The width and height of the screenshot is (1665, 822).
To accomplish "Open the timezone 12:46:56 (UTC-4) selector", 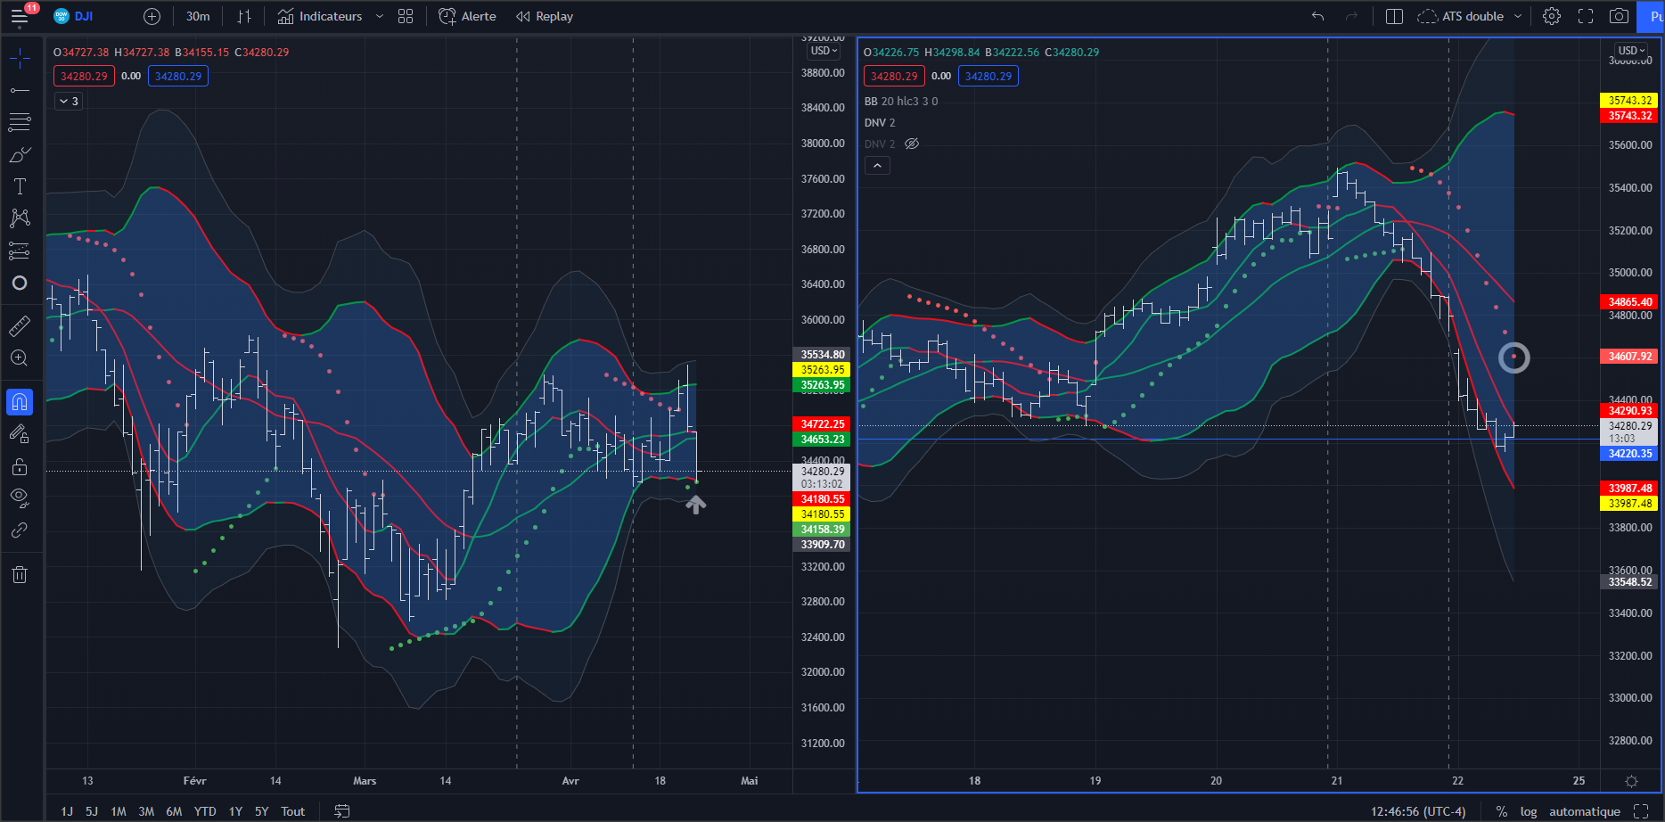I will 1418,811.
